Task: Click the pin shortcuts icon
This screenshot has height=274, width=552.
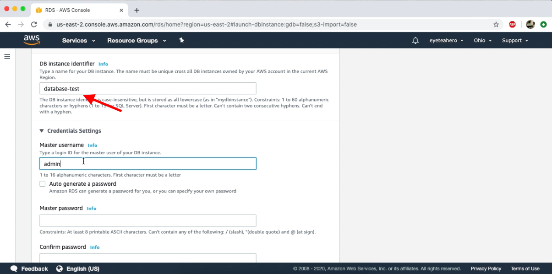Action: click(181, 40)
